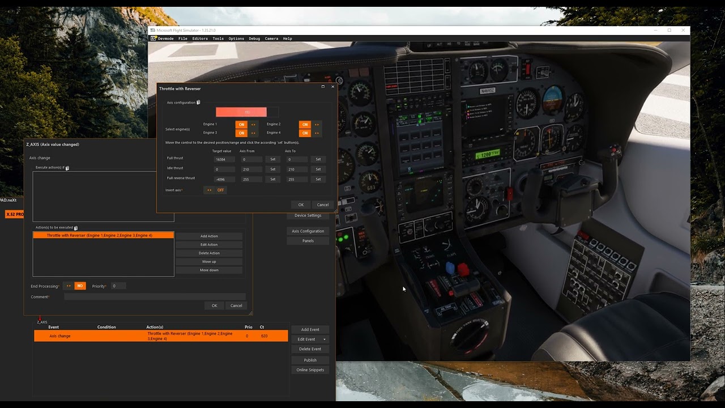Click the X.52 PRO device tab
Screen dimensions: 725x408
tap(15, 214)
